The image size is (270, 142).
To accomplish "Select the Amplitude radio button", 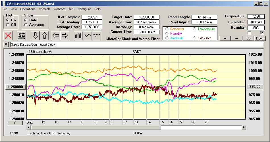I will coord(167,38).
